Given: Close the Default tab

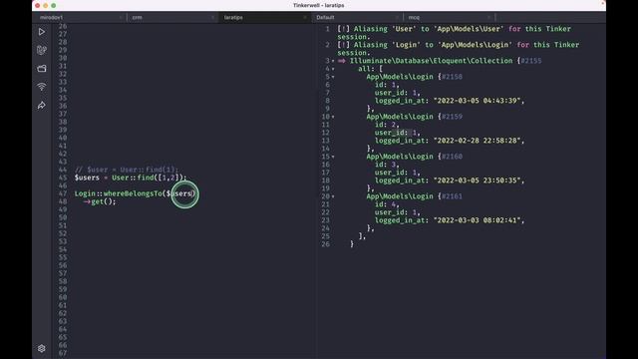Looking at the screenshot, I should [x=397, y=18].
